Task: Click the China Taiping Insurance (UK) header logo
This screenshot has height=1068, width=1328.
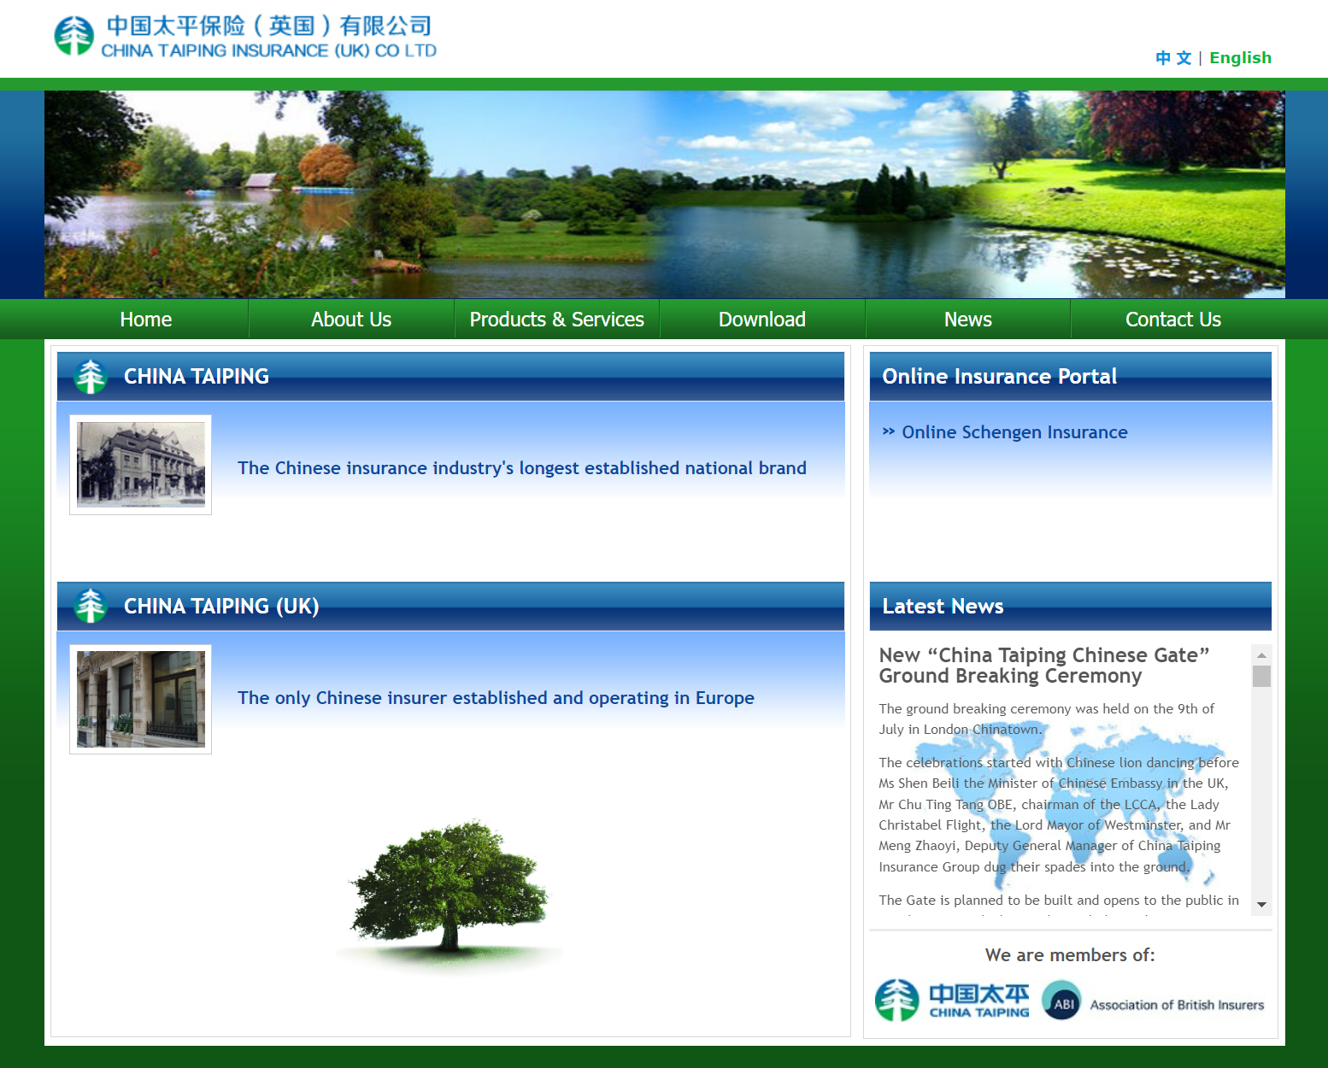Action: tap(245, 38)
